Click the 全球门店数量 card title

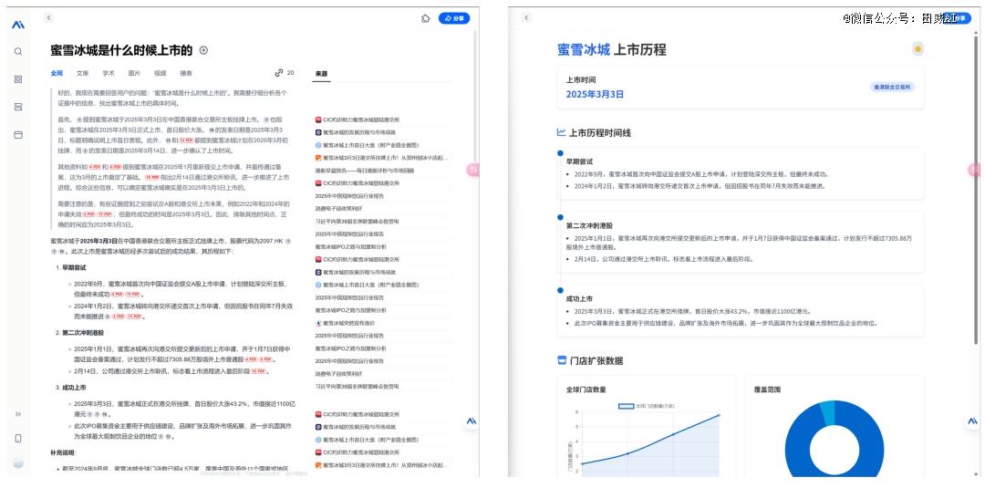coord(586,389)
